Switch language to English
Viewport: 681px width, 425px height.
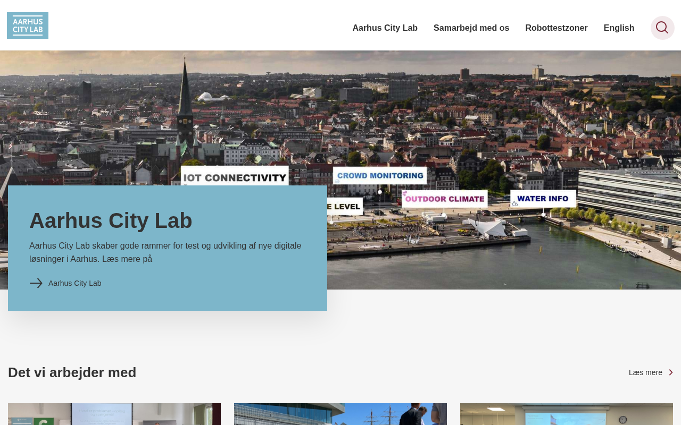(x=619, y=28)
